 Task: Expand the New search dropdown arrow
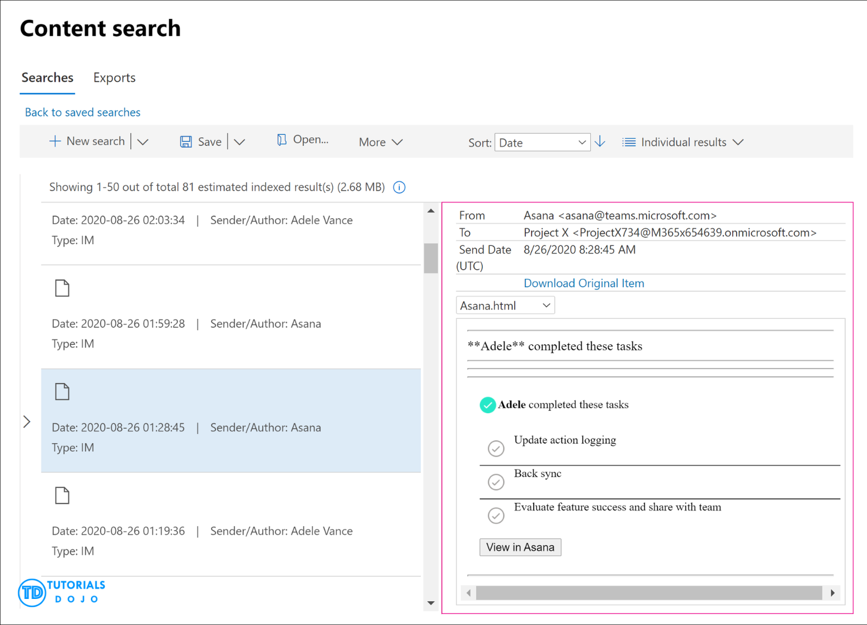click(x=143, y=142)
